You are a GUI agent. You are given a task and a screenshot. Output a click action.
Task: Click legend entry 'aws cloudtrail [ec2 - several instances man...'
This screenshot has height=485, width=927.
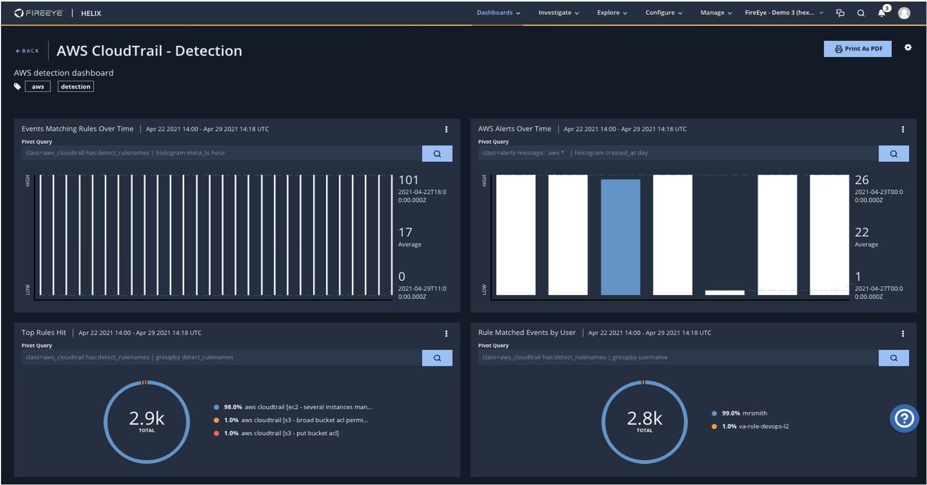tap(308, 407)
